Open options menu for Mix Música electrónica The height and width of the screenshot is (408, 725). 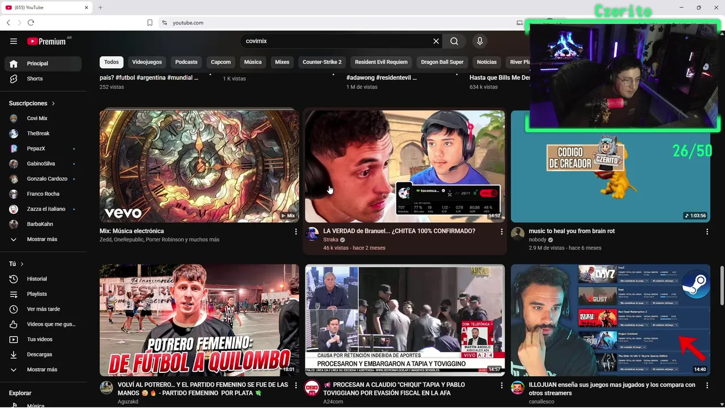(x=296, y=232)
